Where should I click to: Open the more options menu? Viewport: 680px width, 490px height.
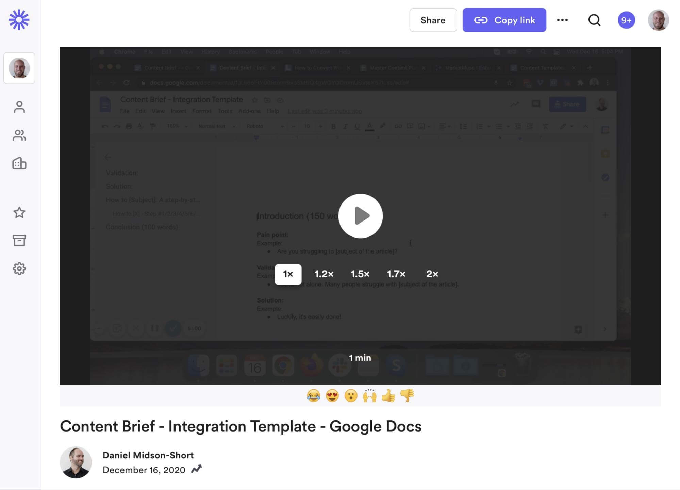pos(563,20)
